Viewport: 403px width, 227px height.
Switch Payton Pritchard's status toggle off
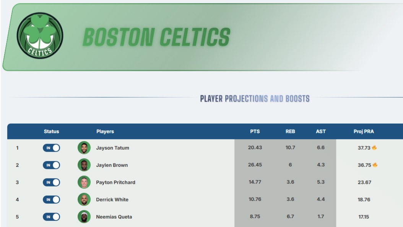tap(51, 182)
